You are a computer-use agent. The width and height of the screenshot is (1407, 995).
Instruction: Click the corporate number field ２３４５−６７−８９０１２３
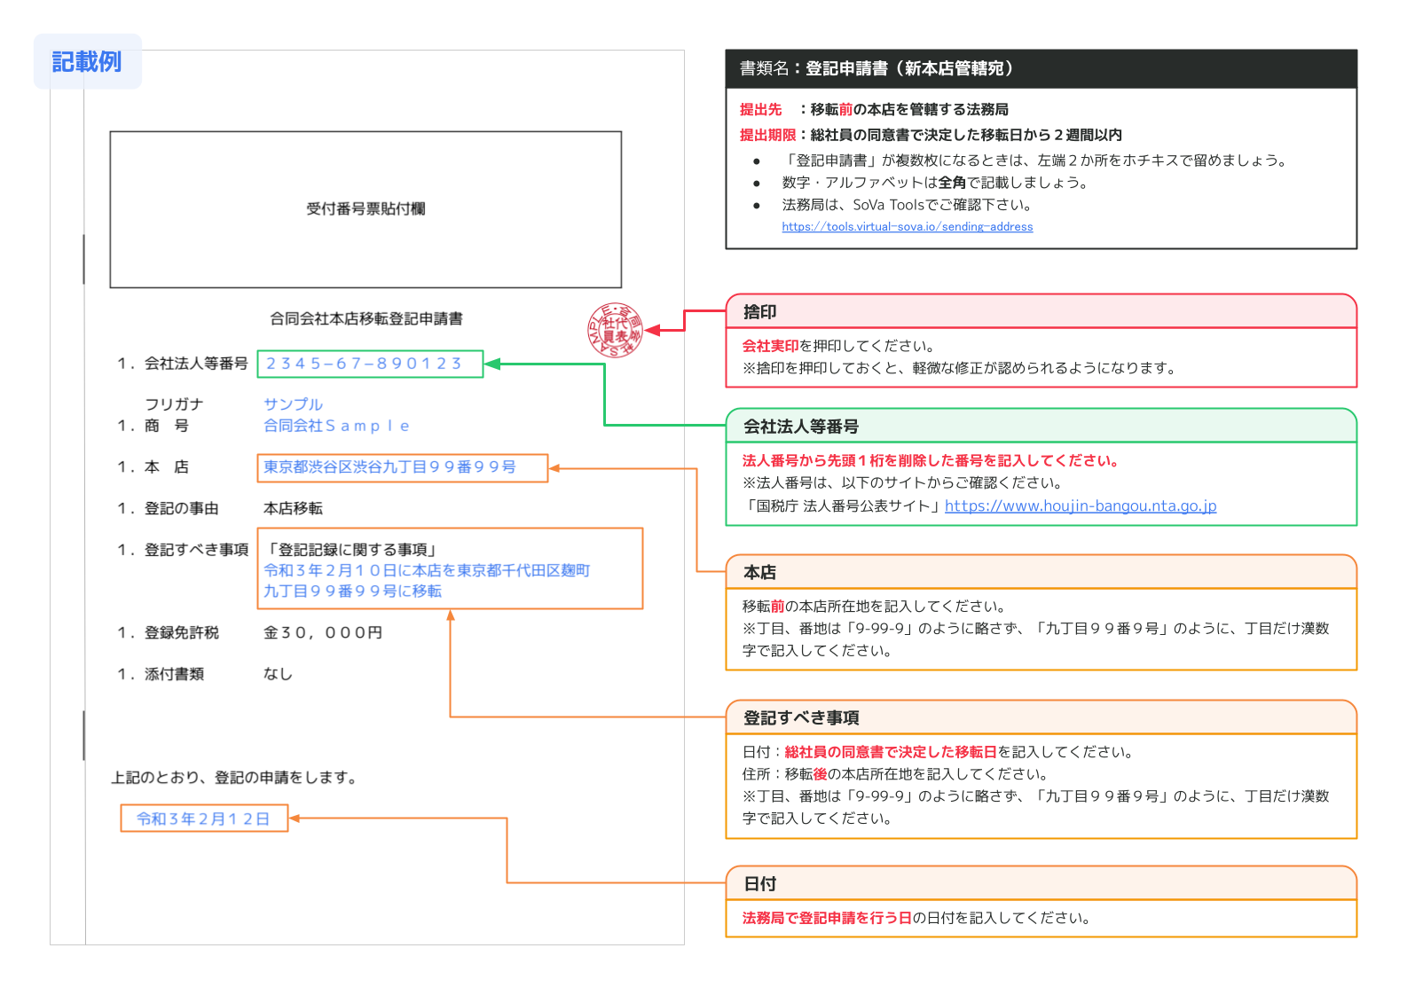coord(370,364)
